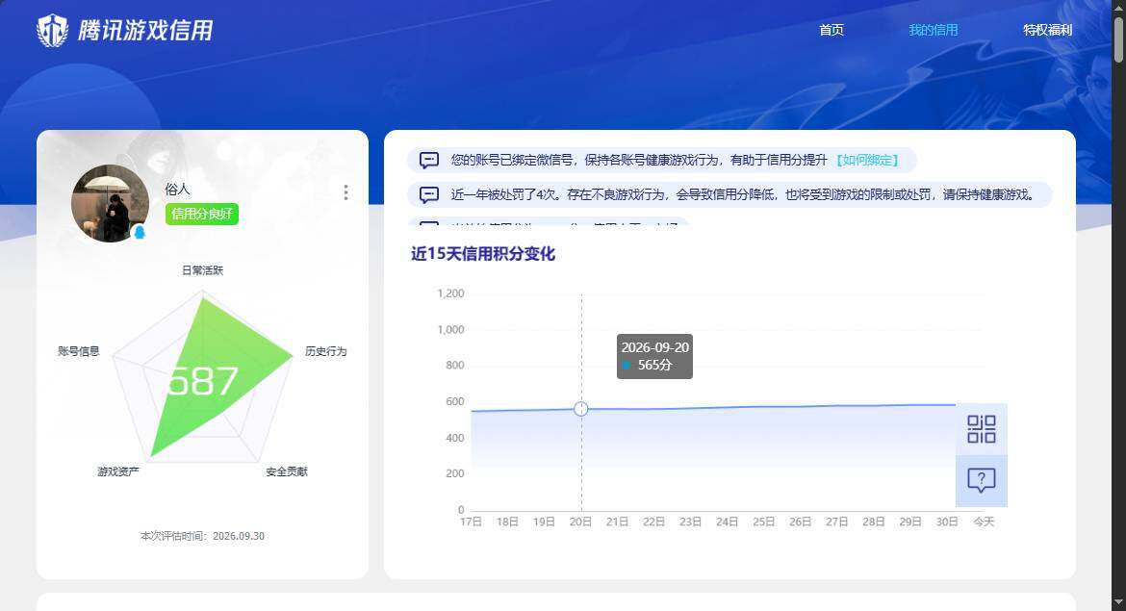The height and width of the screenshot is (611, 1126).
Task: Open the 我的信用 navigation tab
Action: pyautogui.click(x=933, y=30)
